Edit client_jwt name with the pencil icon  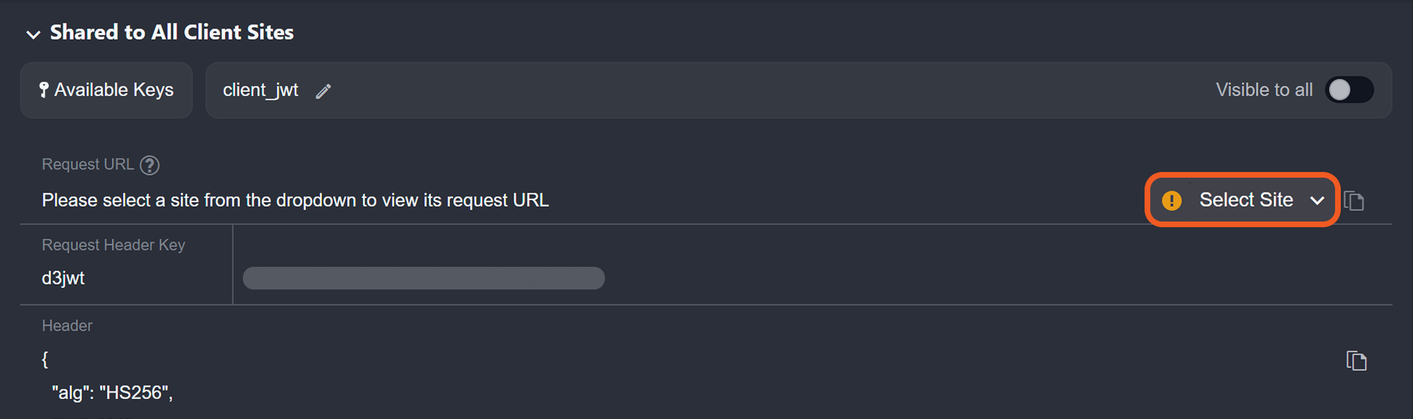(x=324, y=91)
